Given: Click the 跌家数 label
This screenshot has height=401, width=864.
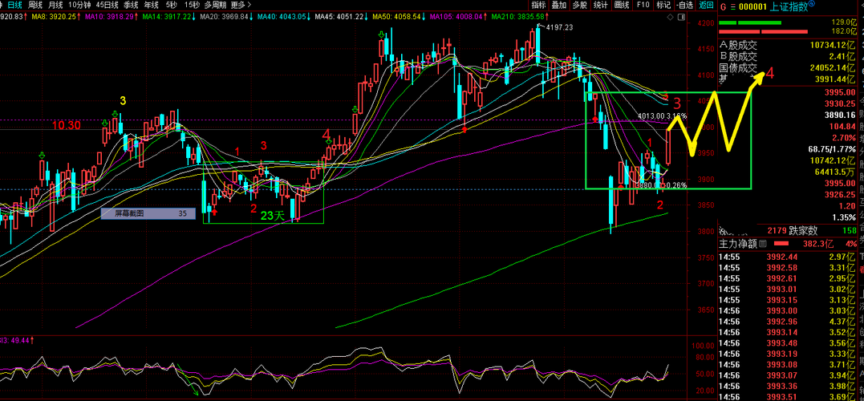Looking at the screenshot, I should tap(801, 229).
